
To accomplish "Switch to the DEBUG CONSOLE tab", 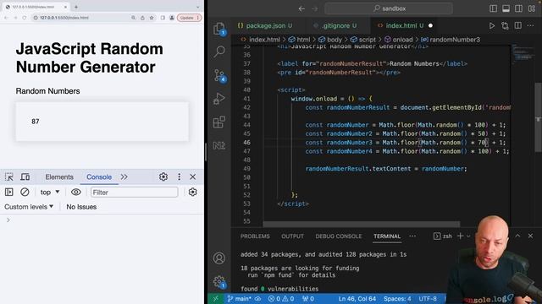I will [x=339, y=236].
